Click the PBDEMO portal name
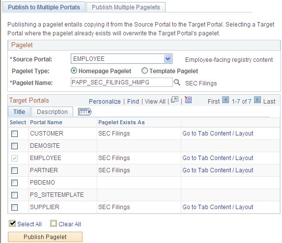The width and height of the screenshot is (282, 243). tap(42, 183)
